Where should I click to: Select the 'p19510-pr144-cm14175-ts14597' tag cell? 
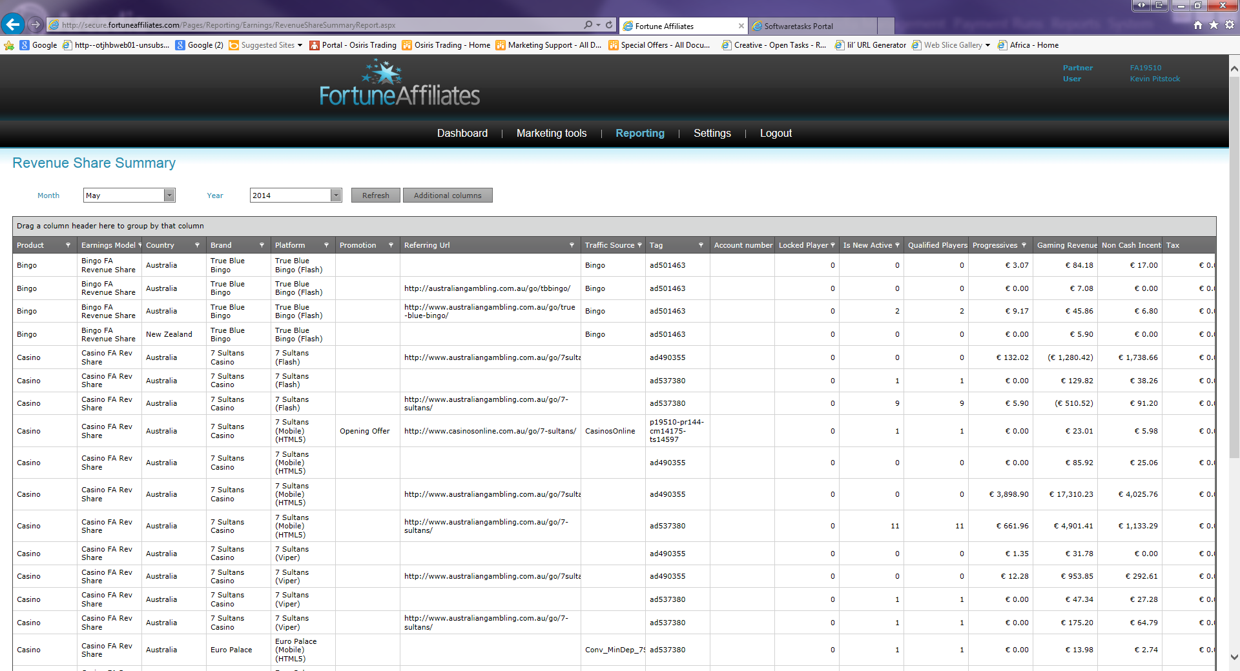point(677,431)
